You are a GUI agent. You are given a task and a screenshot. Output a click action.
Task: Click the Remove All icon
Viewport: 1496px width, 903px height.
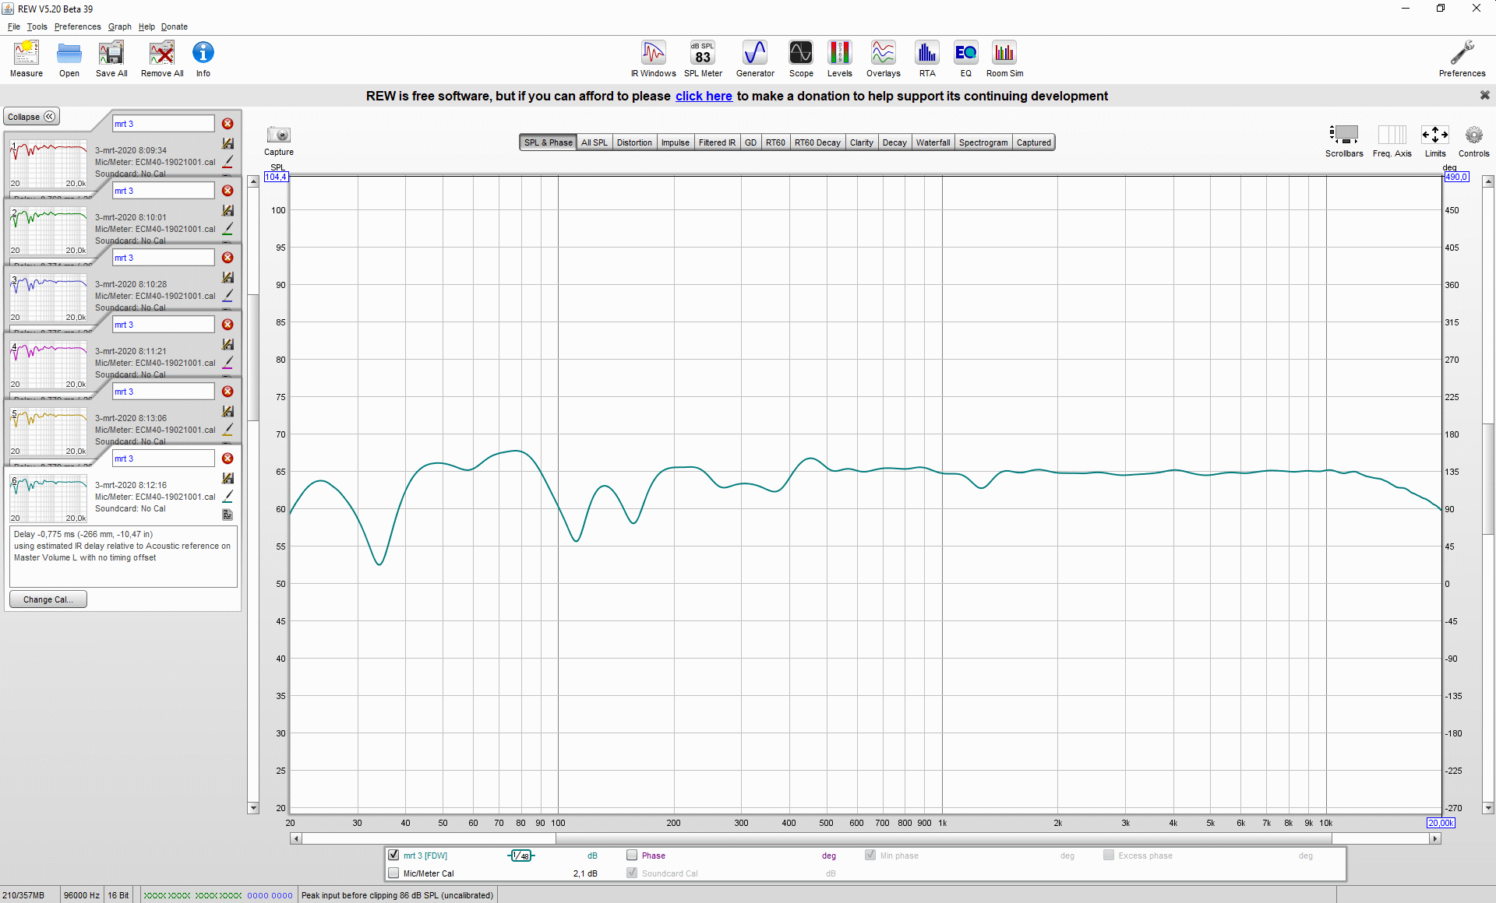pyautogui.click(x=162, y=59)
